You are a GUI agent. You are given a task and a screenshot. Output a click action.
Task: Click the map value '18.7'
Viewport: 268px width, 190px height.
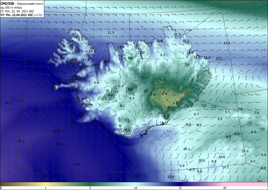tap(21, 141)
